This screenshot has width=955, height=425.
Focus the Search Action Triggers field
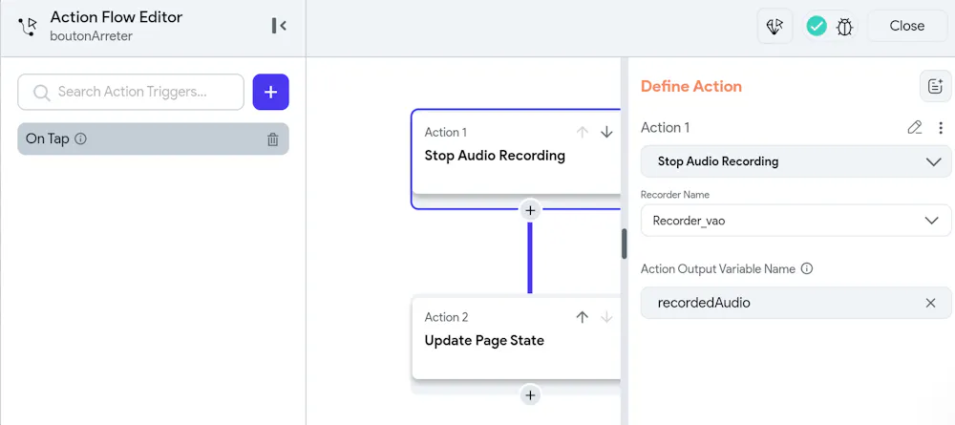point(130,92)
